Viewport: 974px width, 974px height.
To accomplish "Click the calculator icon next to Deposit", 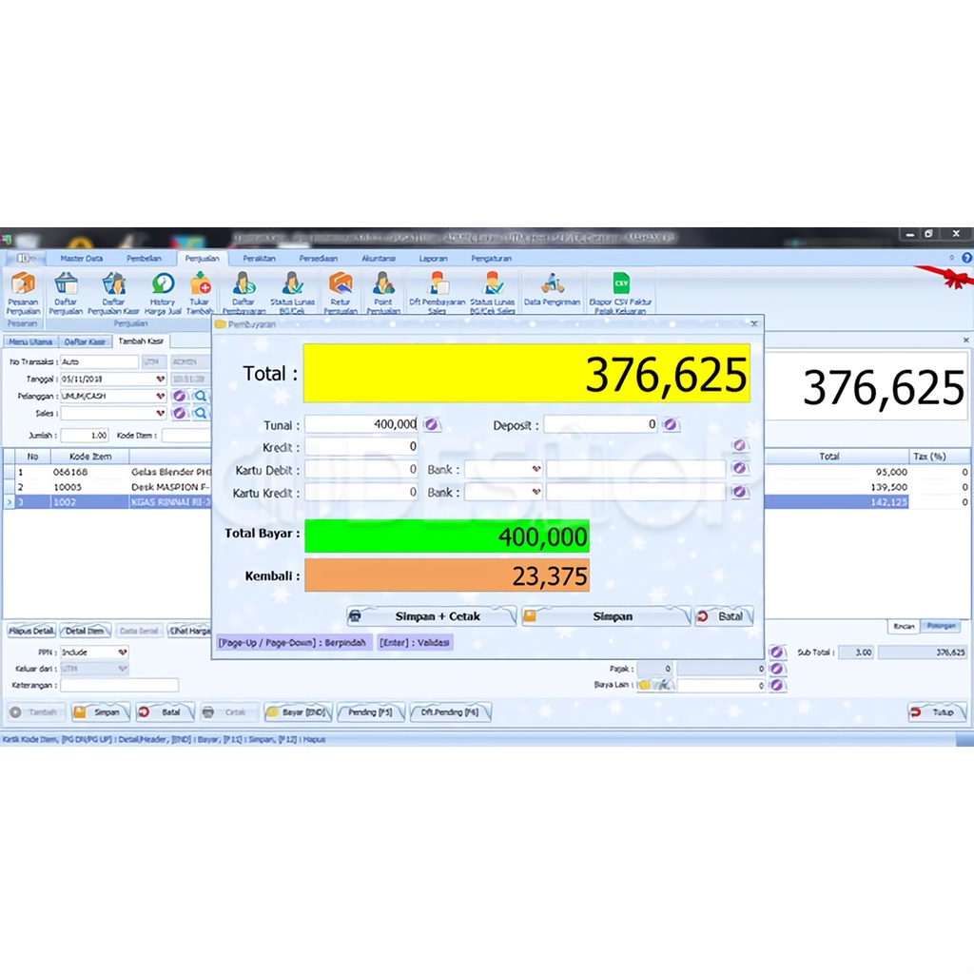I will pyautogui.click(x=671, y=425).
